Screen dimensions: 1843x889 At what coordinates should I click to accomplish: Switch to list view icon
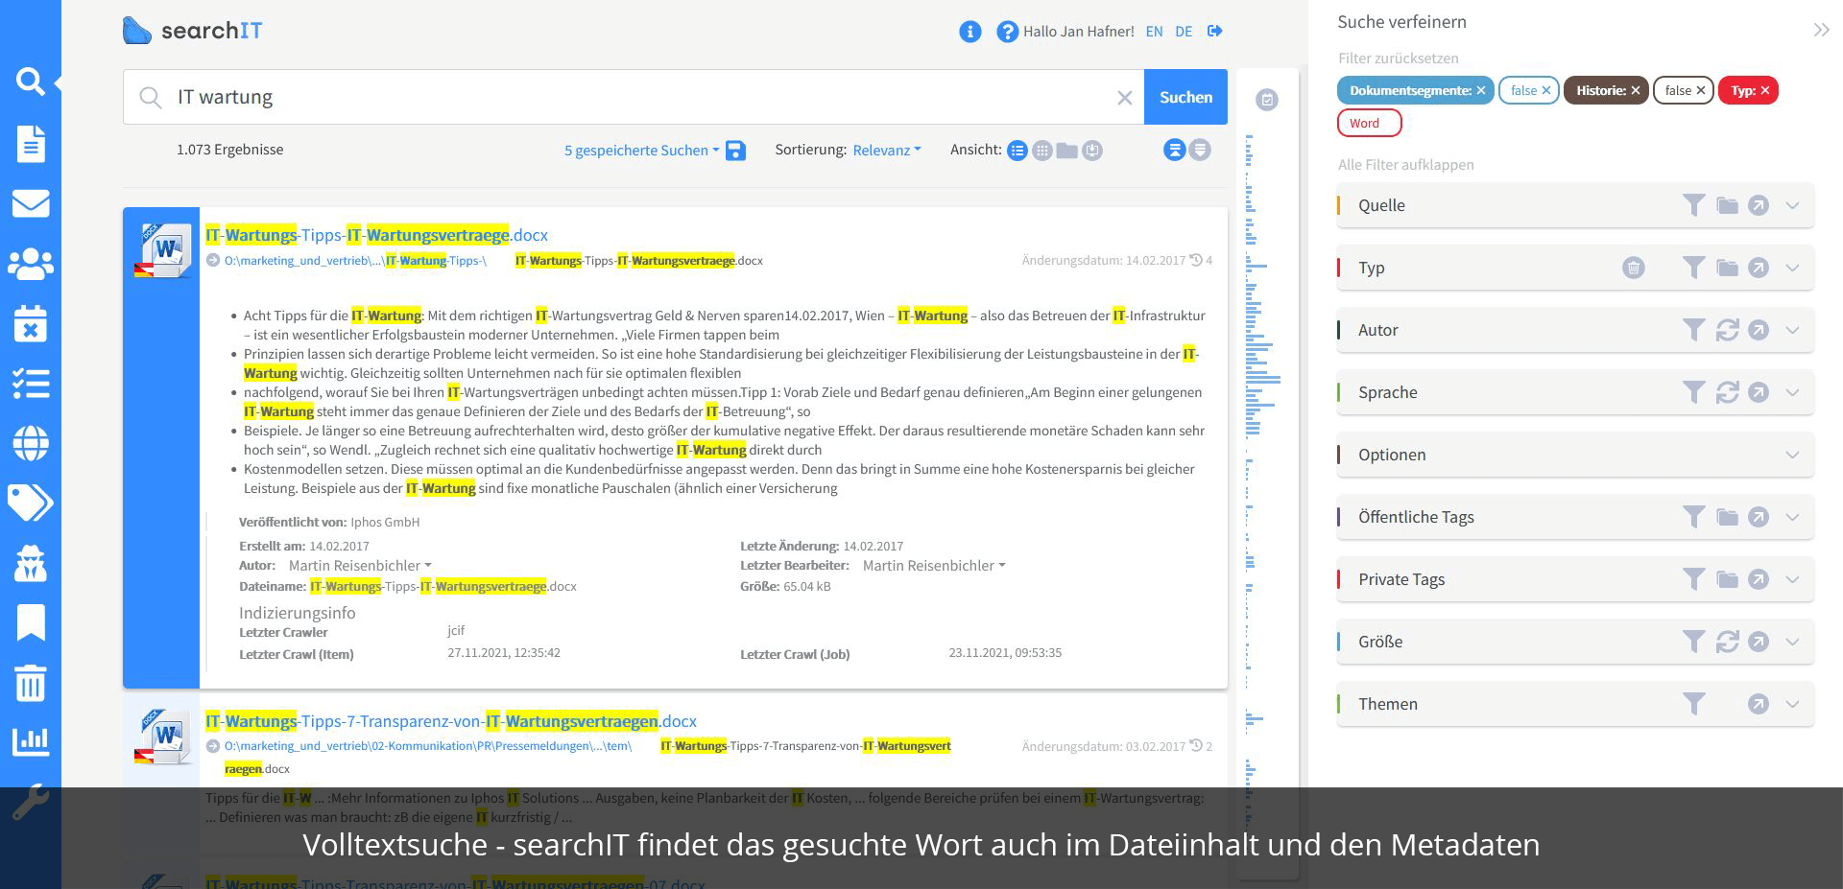coord(1017,151)
